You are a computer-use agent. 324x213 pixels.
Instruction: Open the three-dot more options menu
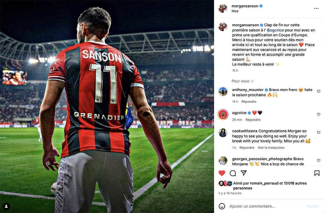316,8
